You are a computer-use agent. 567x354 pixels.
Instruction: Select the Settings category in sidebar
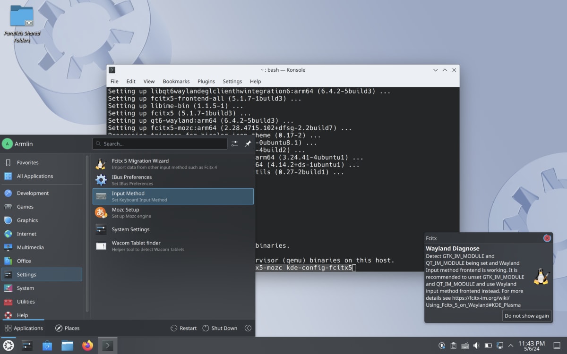[x=42, y=275]
